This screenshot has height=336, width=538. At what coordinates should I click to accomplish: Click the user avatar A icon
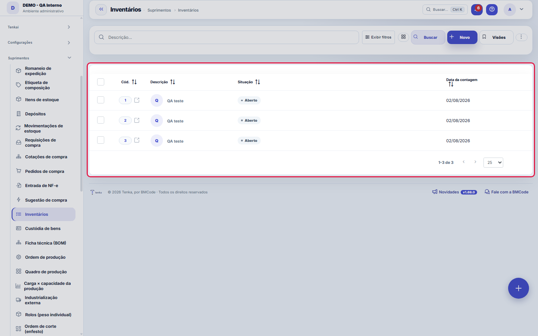pos(510,10)
